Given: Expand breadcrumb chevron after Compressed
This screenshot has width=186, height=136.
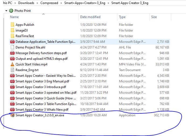Looking at the screenshot, I should 61,3.
